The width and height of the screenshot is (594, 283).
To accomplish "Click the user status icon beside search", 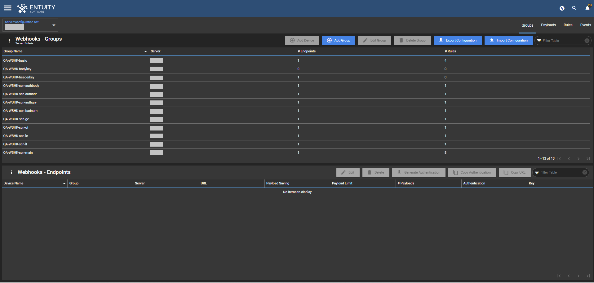I will (562, 8).
